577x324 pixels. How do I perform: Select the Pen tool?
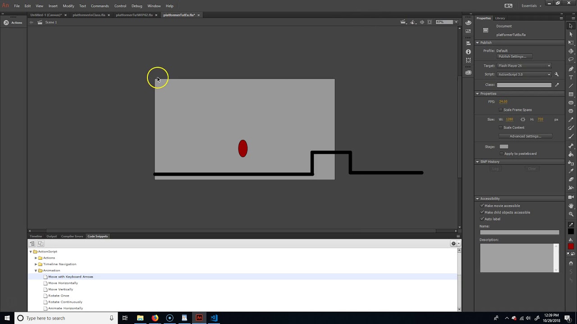coord(571,69)
